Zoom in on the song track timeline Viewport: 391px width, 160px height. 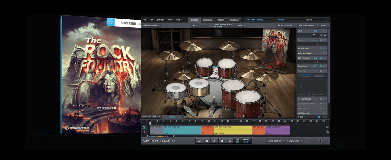click(328, 127)
